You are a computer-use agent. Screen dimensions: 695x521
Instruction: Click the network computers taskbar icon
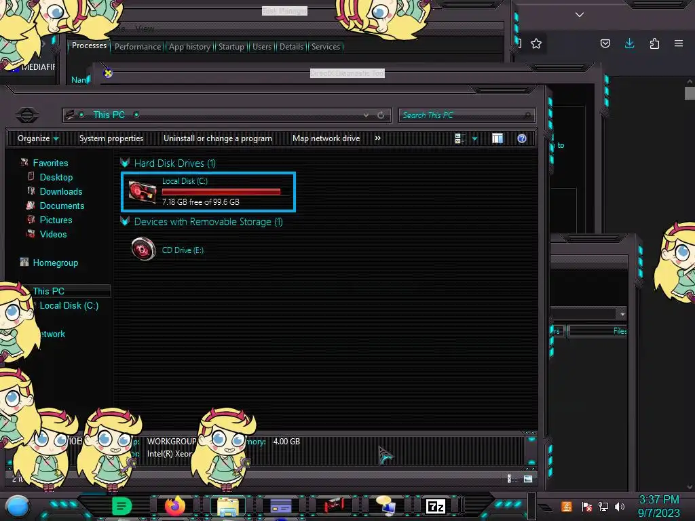(x=386, y=505)
